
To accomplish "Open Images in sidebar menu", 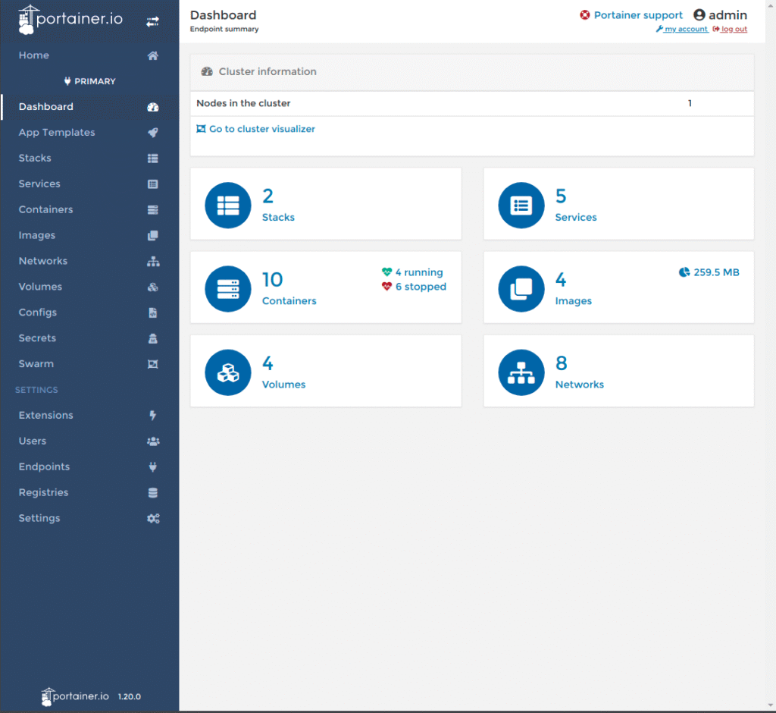I will (x=89, y=235).
